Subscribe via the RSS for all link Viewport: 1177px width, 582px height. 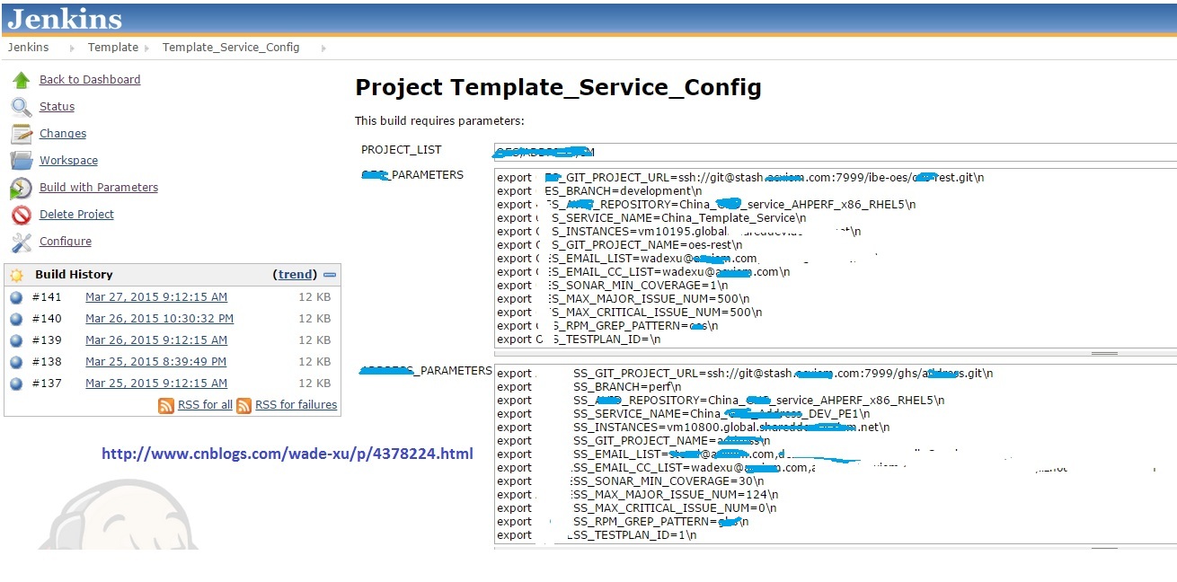pos(205,405)
